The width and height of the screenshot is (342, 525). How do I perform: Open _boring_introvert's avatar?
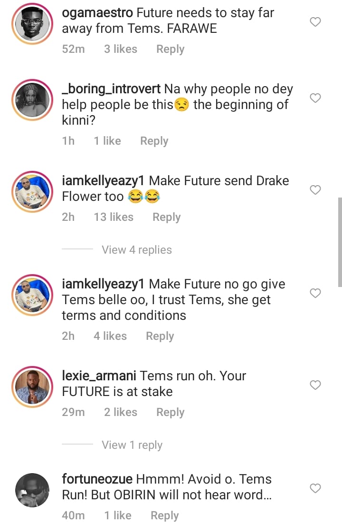33,100
